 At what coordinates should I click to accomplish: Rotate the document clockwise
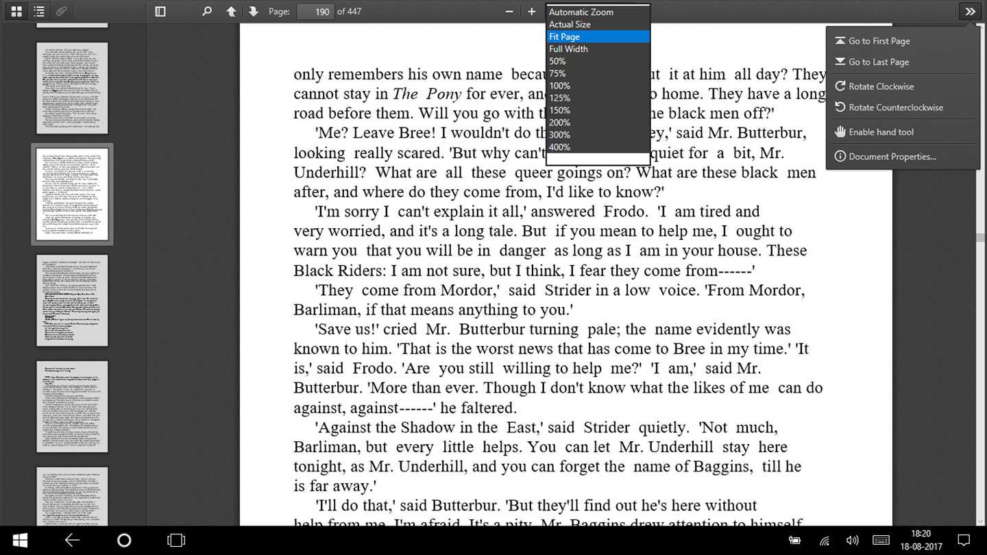903,86
